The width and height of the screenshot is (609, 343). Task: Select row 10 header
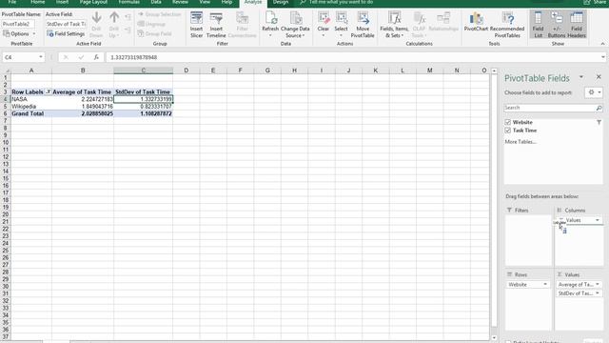pyautogui.click(x=6, y=142)
